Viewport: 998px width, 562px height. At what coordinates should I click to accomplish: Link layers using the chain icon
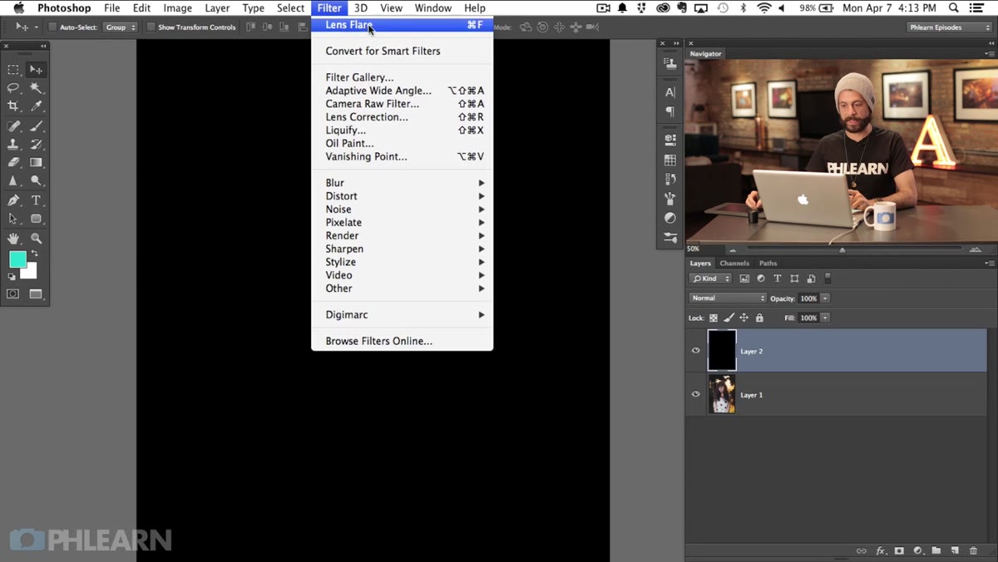(x=862, y=550)
